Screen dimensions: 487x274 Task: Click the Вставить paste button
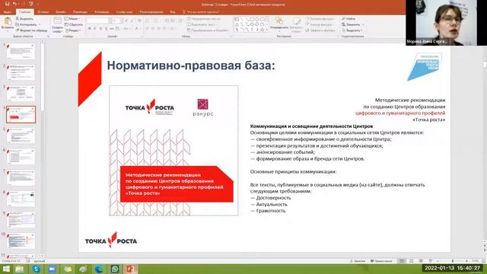(8, 24)
